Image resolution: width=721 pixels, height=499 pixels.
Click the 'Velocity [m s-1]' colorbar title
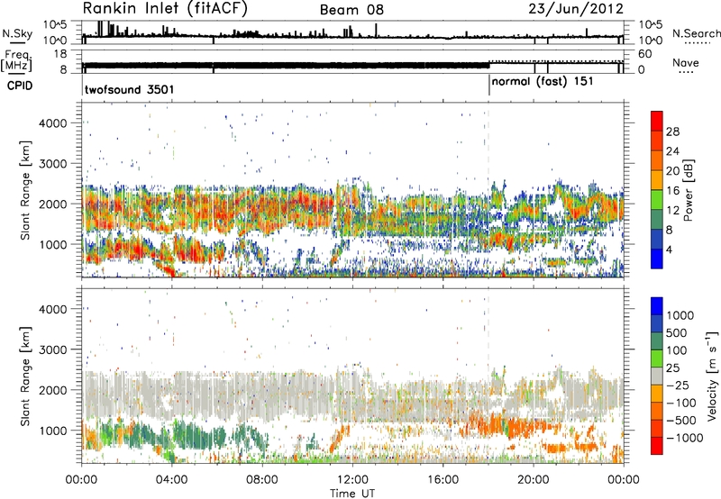click(x=712, y=376)
